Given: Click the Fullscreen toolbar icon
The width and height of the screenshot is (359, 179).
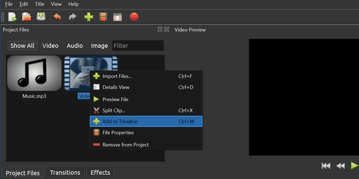Looking at the screenshot, I should (x=117, y=17).
